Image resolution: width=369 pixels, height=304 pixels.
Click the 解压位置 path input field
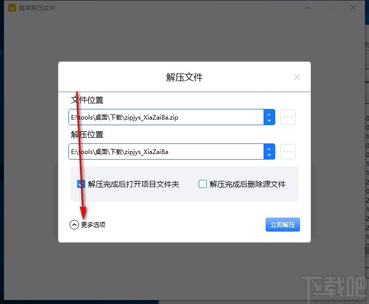click(x=166, y=151)
